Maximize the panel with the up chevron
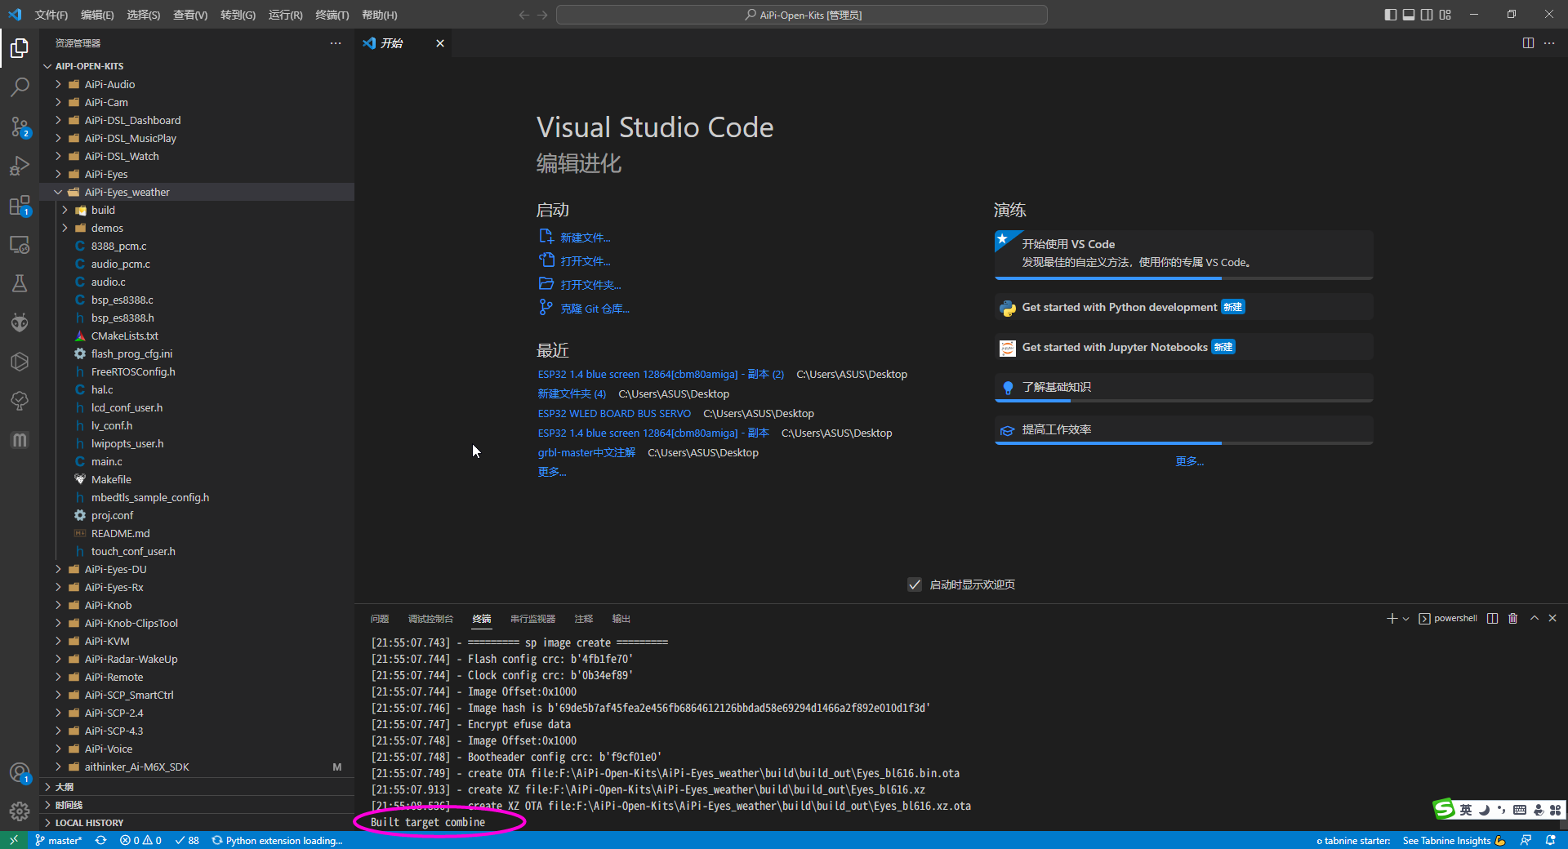 (x=1535, y=618)
